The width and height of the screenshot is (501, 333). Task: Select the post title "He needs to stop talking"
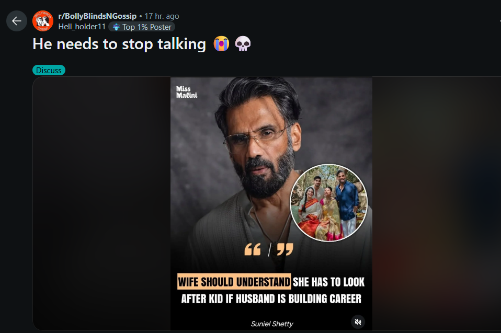119,44
